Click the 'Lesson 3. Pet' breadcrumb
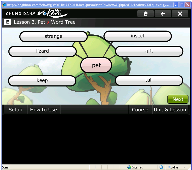The image size is (192, 170). [x=30, y=22]
